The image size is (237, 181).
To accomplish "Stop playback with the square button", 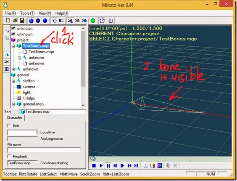I will point(94,166).
